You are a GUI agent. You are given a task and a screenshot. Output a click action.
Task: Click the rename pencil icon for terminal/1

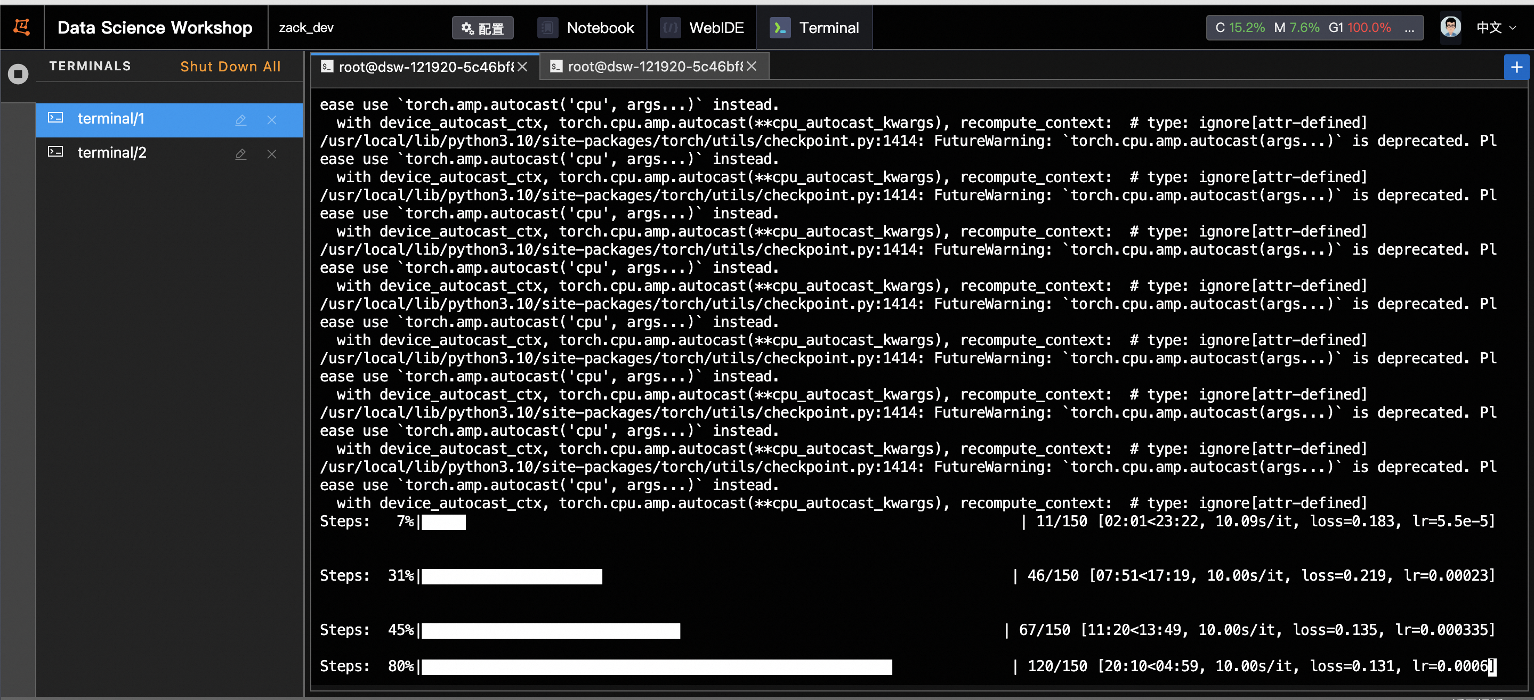[240, 120]
